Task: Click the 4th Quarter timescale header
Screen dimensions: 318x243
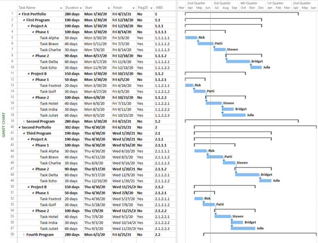Action: tap(249, 3)
